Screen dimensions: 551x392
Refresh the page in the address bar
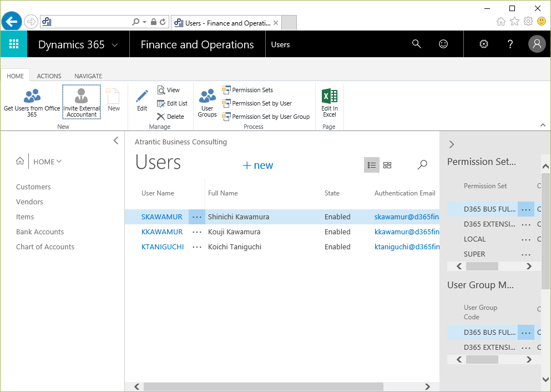point(163,22)
